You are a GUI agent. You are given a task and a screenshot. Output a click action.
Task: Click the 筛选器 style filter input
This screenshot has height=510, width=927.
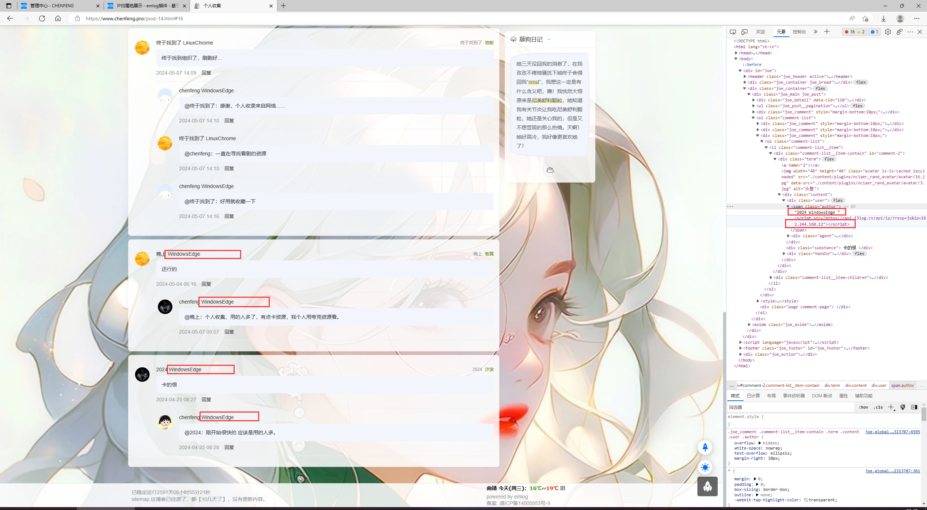(791, 407)
